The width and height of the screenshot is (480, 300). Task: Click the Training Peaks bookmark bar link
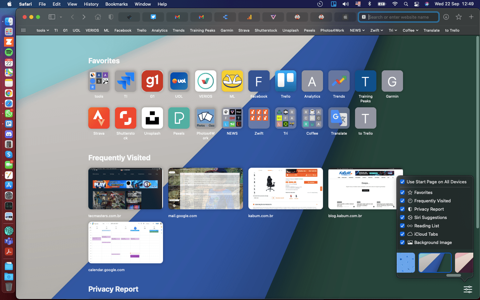point(202,30)
